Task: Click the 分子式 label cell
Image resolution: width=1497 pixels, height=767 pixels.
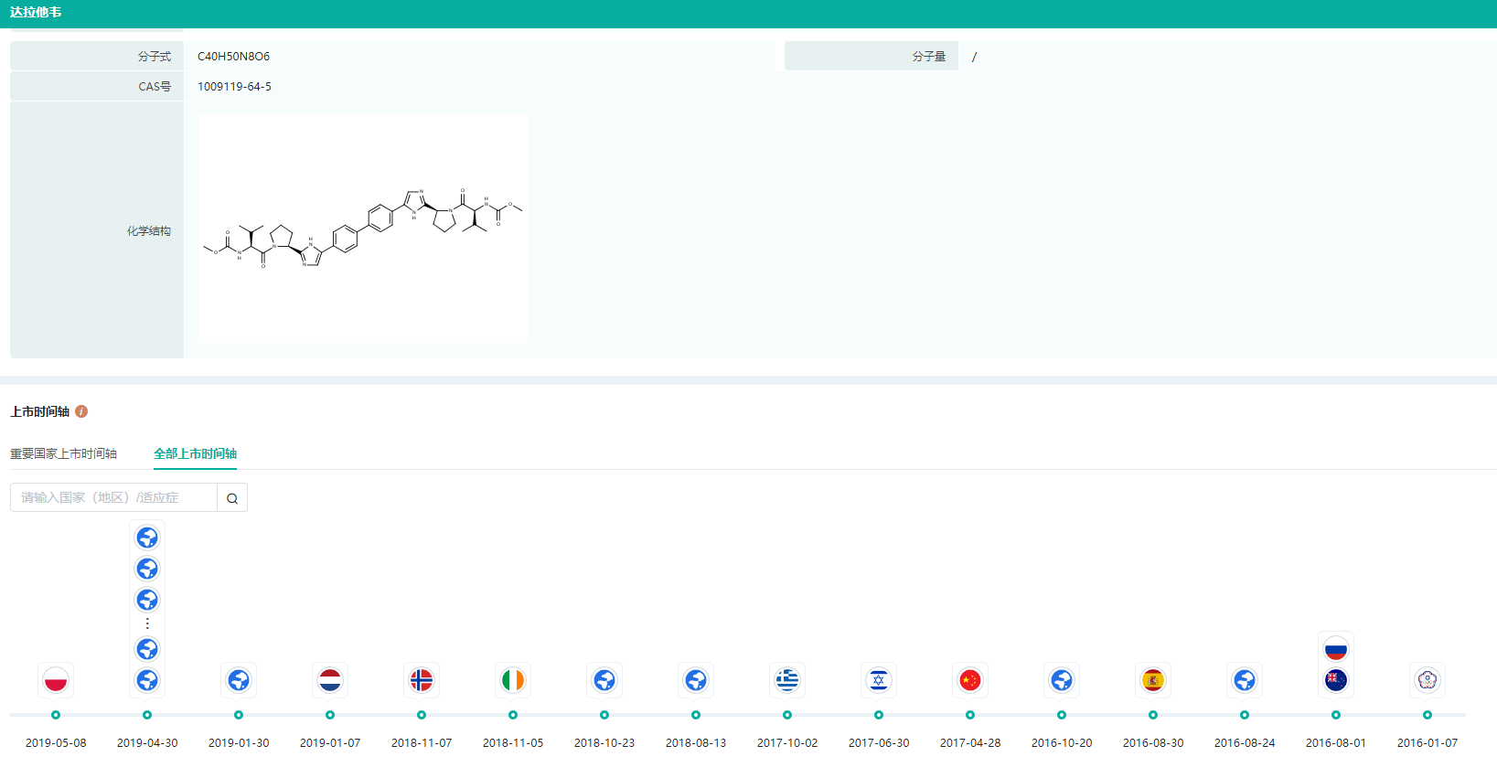Action: click(x=97, y=56)
